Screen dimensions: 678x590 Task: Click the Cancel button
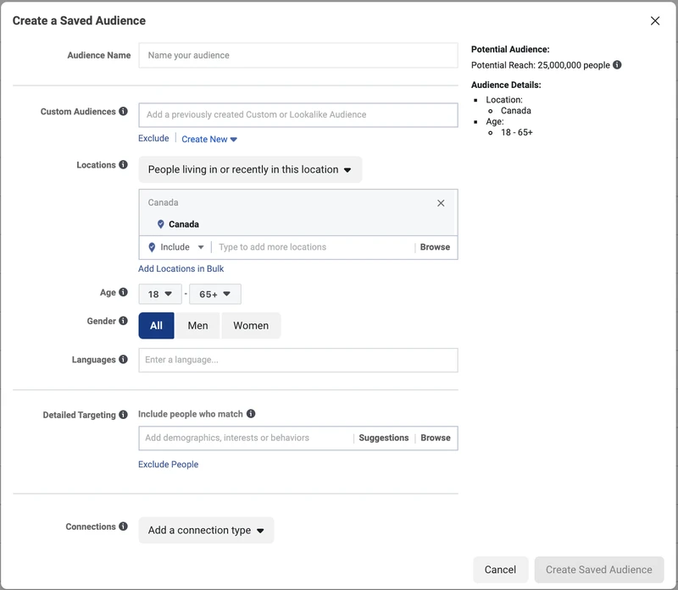click(500, 570)
